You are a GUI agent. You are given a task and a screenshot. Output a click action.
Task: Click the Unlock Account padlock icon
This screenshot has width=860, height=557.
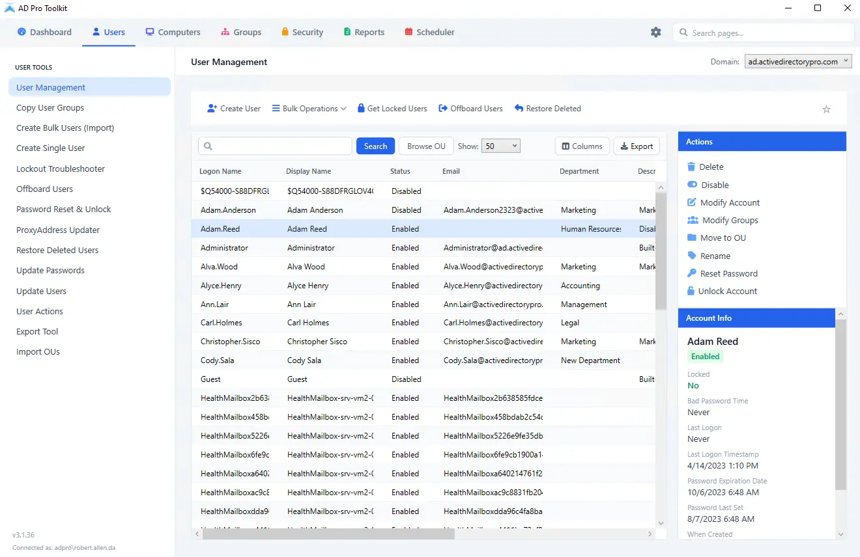click(691, 291)
